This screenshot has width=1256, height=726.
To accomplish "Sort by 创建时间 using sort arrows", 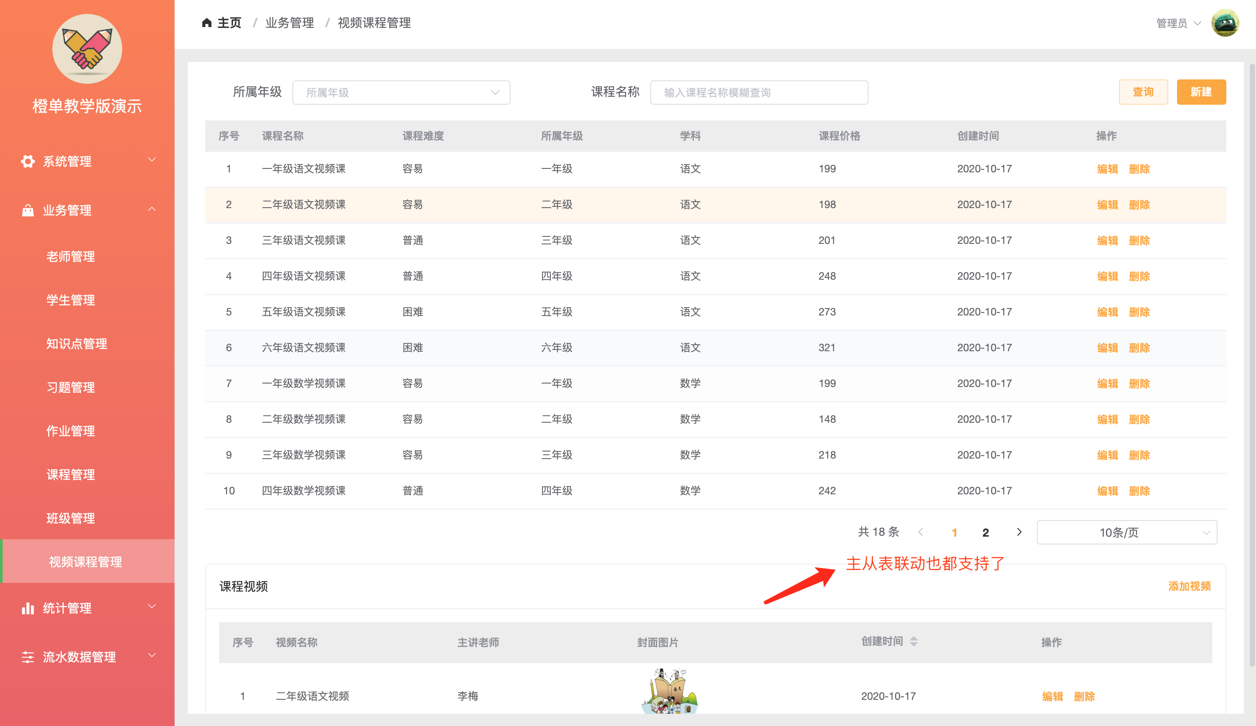I will tap(913, 641).
